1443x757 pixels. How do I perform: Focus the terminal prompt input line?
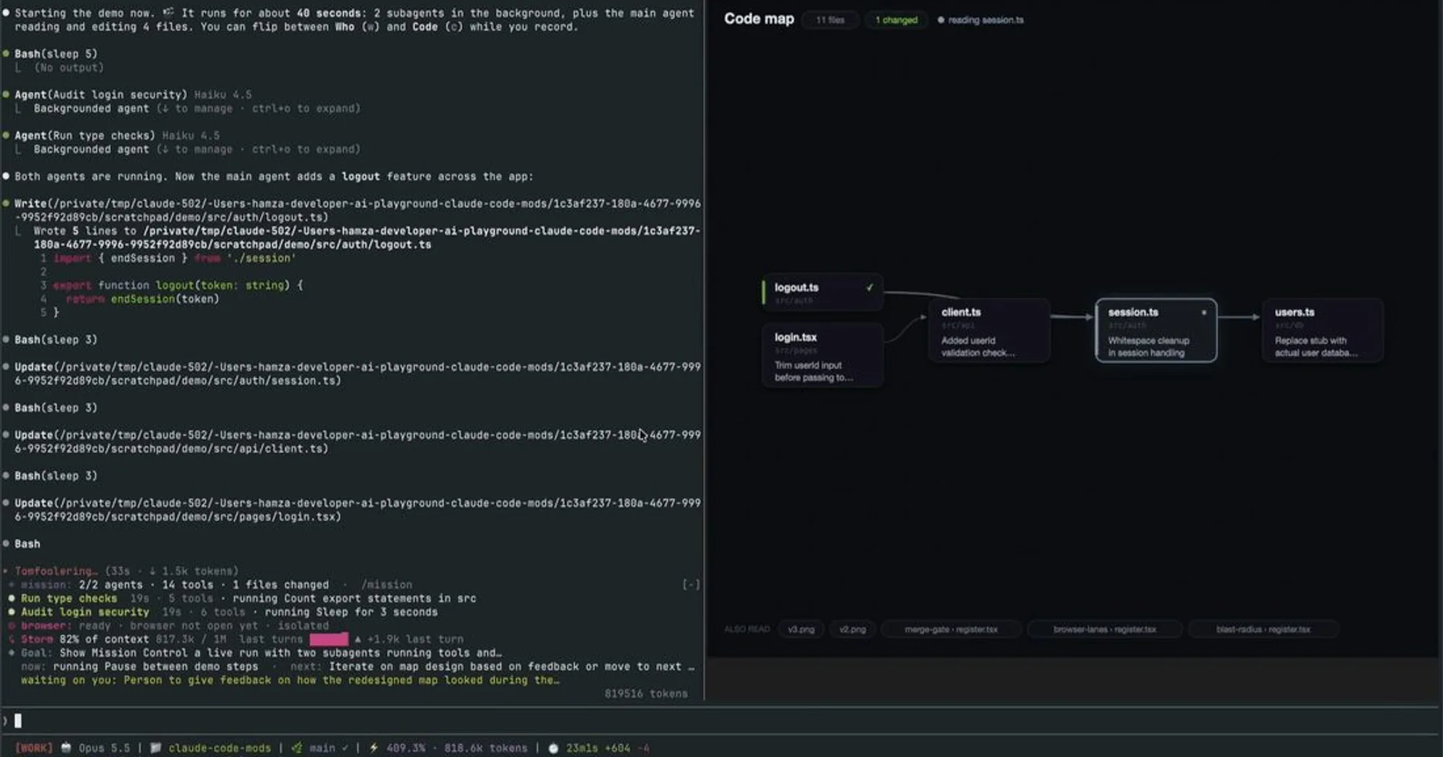click(x=721, y=720)
